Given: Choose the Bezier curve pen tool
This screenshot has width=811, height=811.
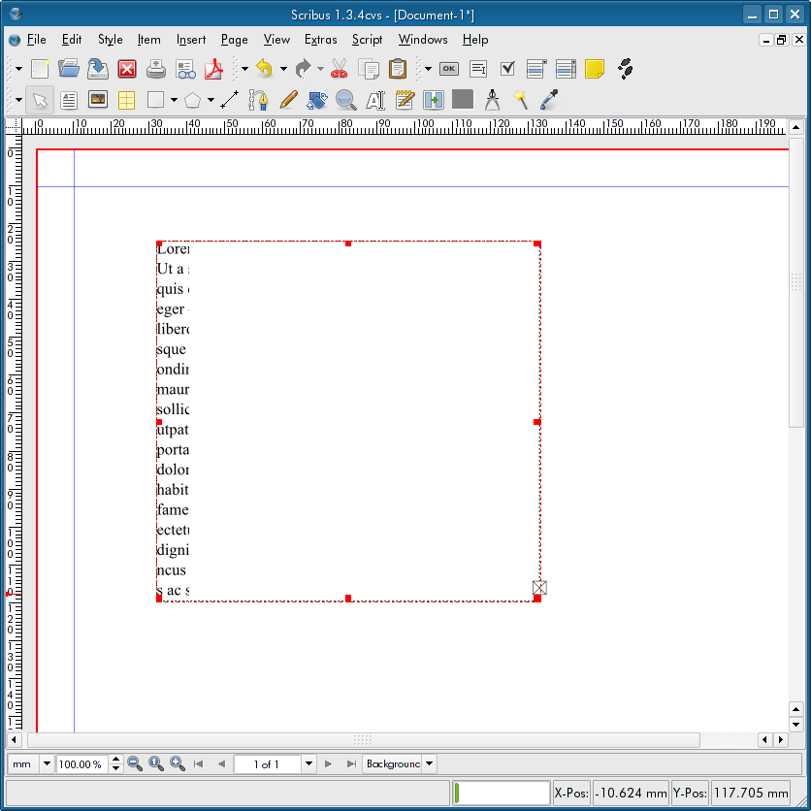Looking at the screenshot, I should click(258, 99).
